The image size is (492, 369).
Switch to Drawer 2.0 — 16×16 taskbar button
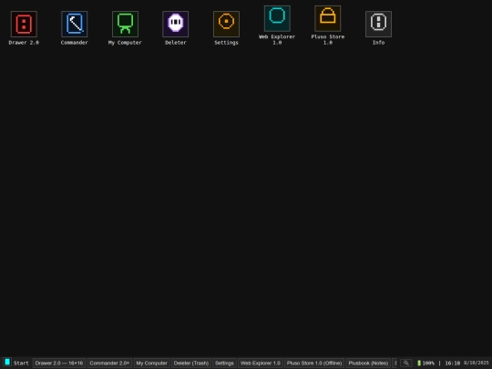point(59,363)
